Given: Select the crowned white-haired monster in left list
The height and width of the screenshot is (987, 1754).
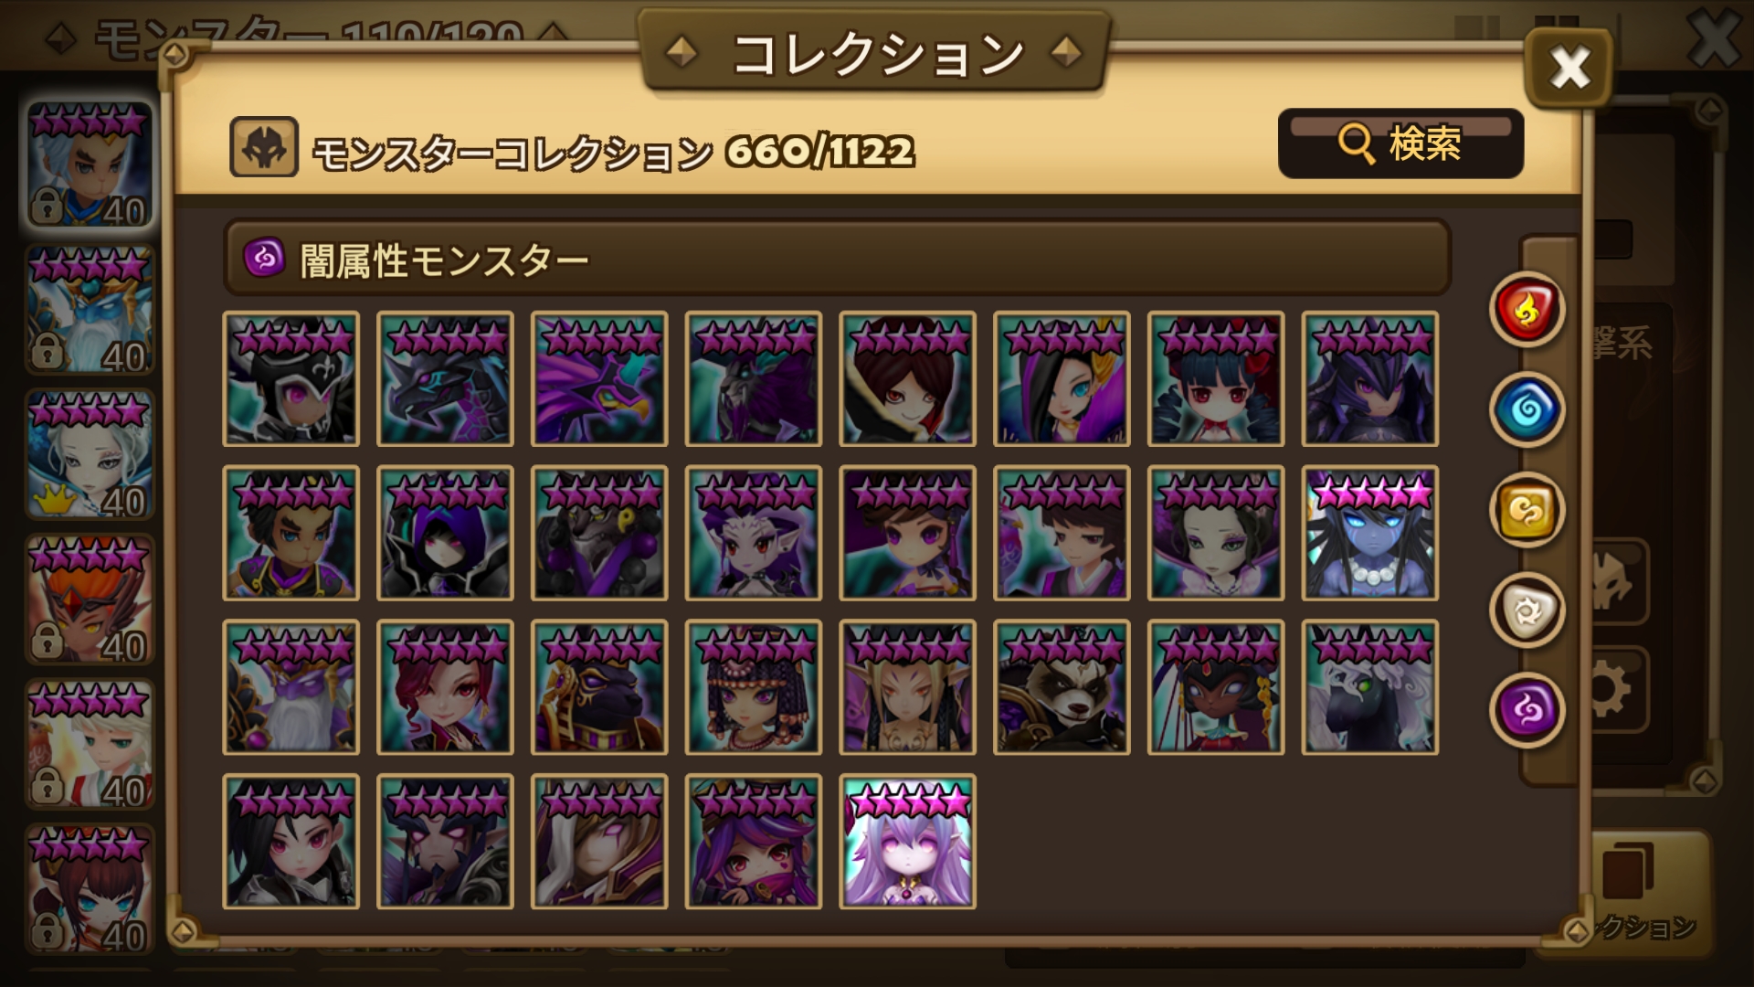Looking at the screenshot, I should [x=90, y=454].
